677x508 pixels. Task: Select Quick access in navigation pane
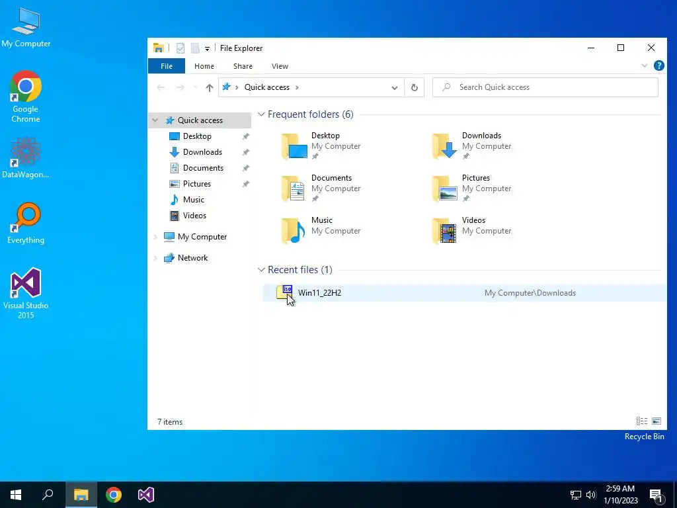200,120
